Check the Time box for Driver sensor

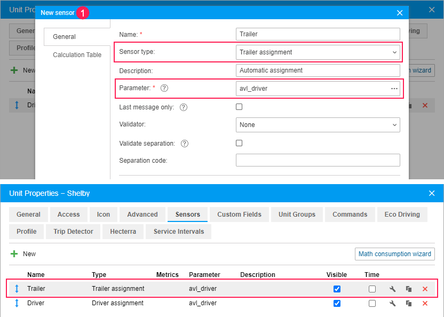tap(372, 303)
